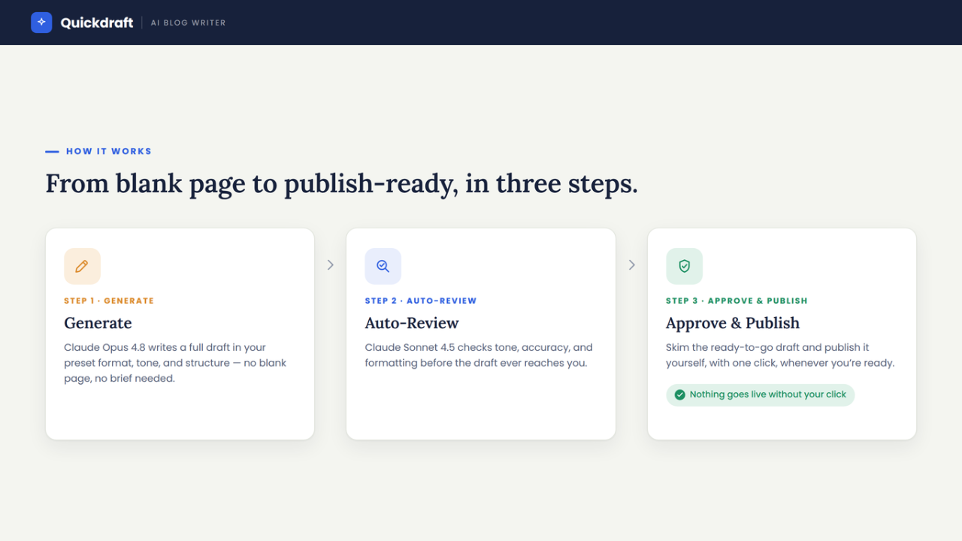Click the Quickdraft brand name
The image size is (962, 541).
97,23
